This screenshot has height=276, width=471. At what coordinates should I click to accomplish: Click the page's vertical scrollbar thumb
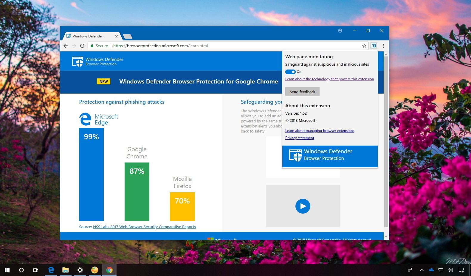point(386,142)
